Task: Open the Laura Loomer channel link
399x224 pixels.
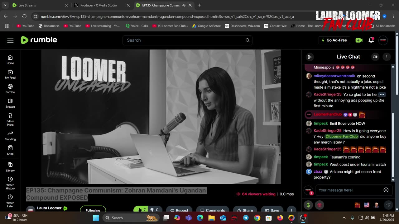Action: [x=49, y=208]
